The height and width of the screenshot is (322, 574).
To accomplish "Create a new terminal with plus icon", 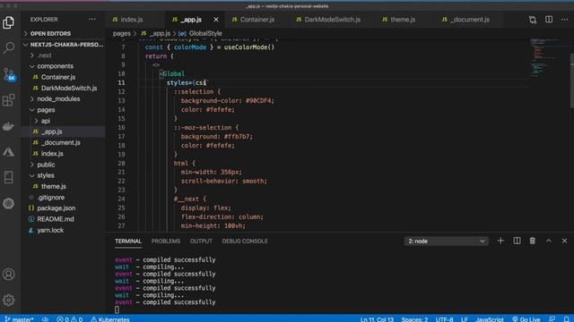I will point(500,241).
